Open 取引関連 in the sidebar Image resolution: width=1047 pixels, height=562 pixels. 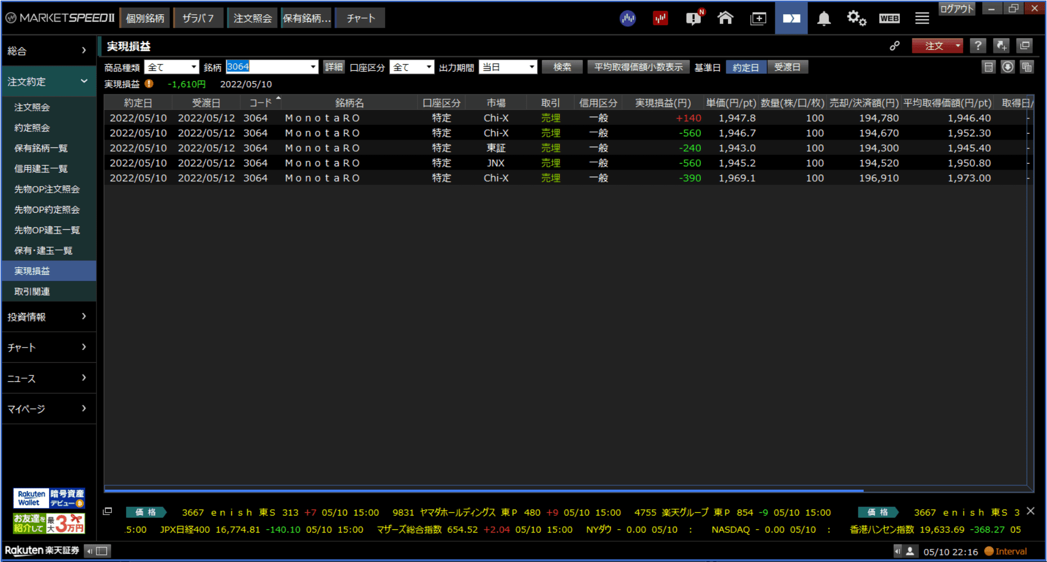48,291
